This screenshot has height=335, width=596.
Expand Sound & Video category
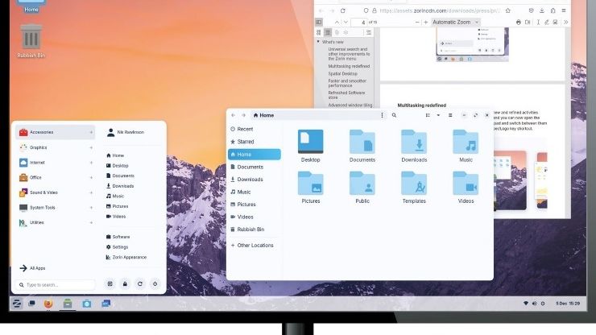click(55, 192)
